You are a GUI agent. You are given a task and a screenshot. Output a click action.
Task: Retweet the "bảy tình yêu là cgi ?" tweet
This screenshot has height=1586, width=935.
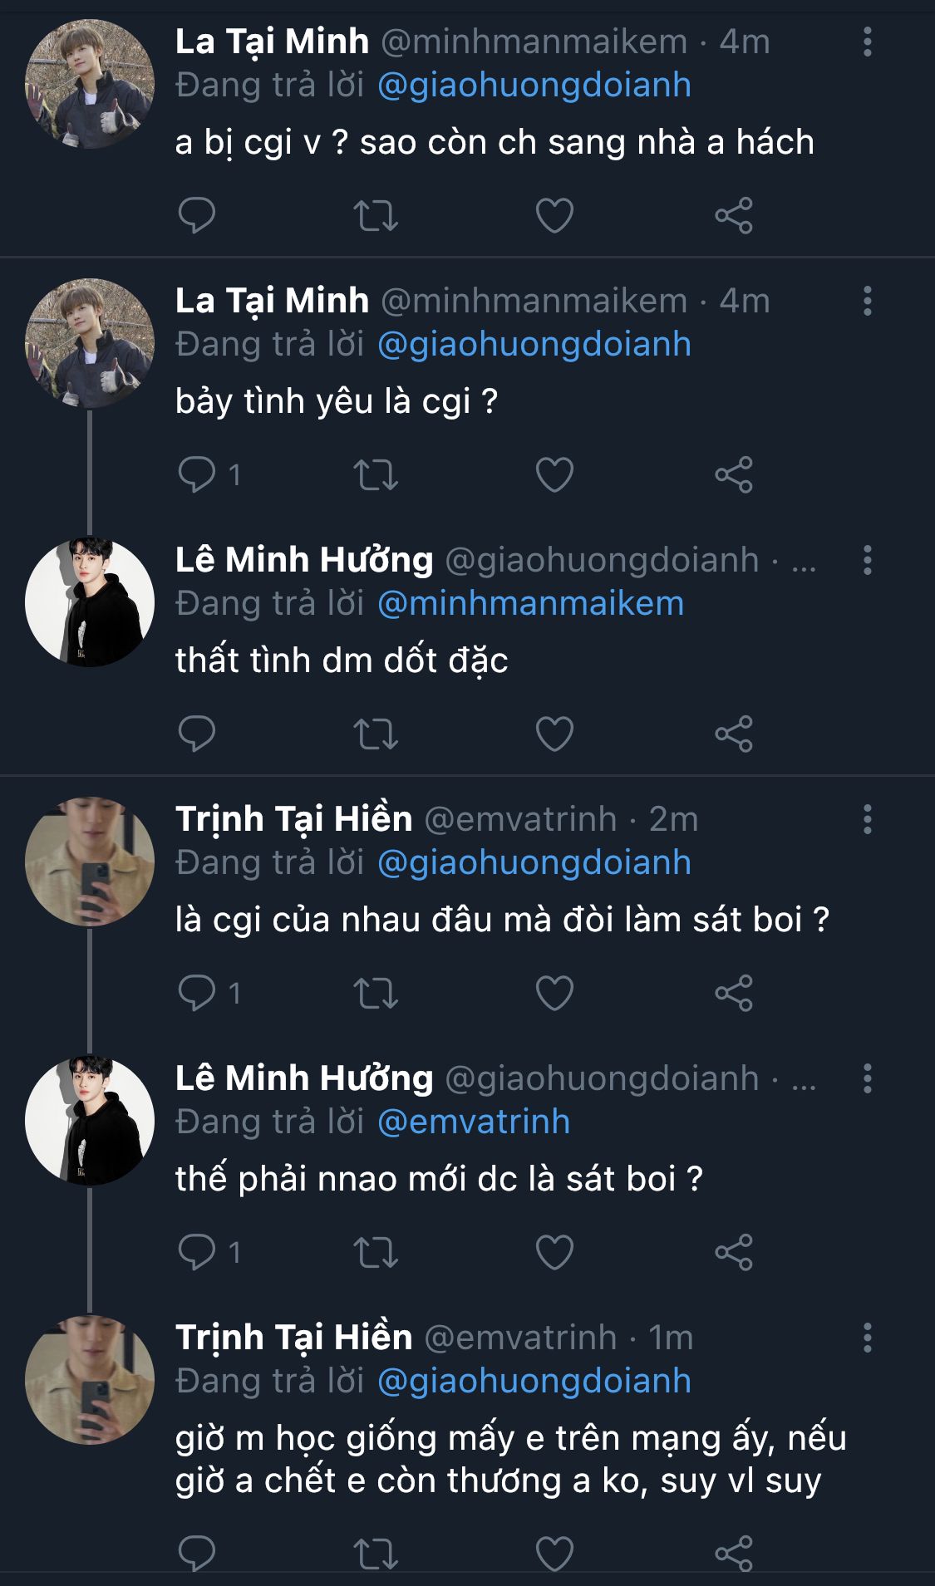376,475
